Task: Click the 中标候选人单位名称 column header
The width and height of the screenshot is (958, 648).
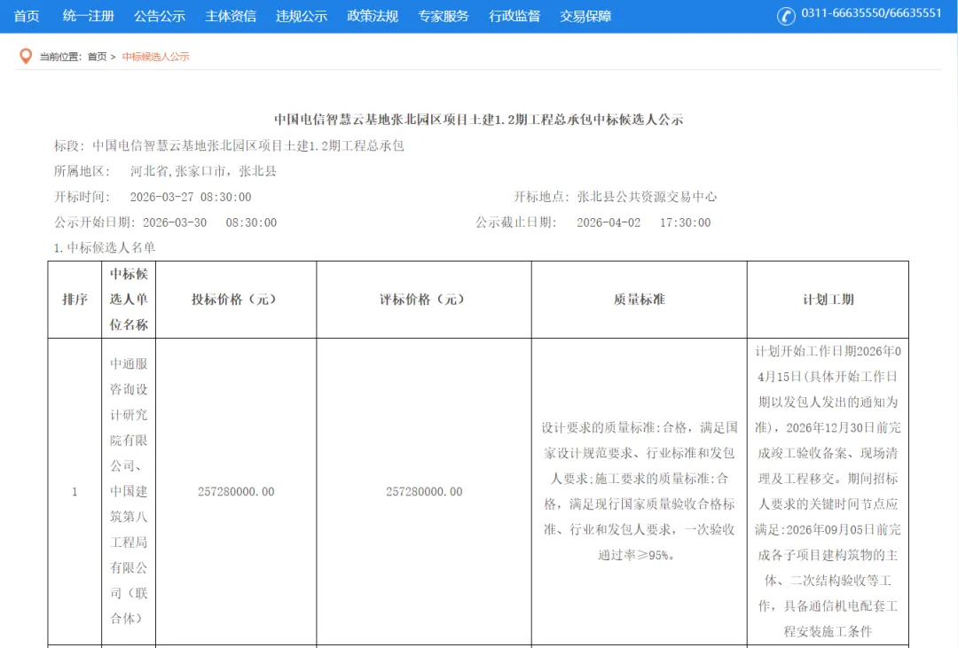Action: 129,300
